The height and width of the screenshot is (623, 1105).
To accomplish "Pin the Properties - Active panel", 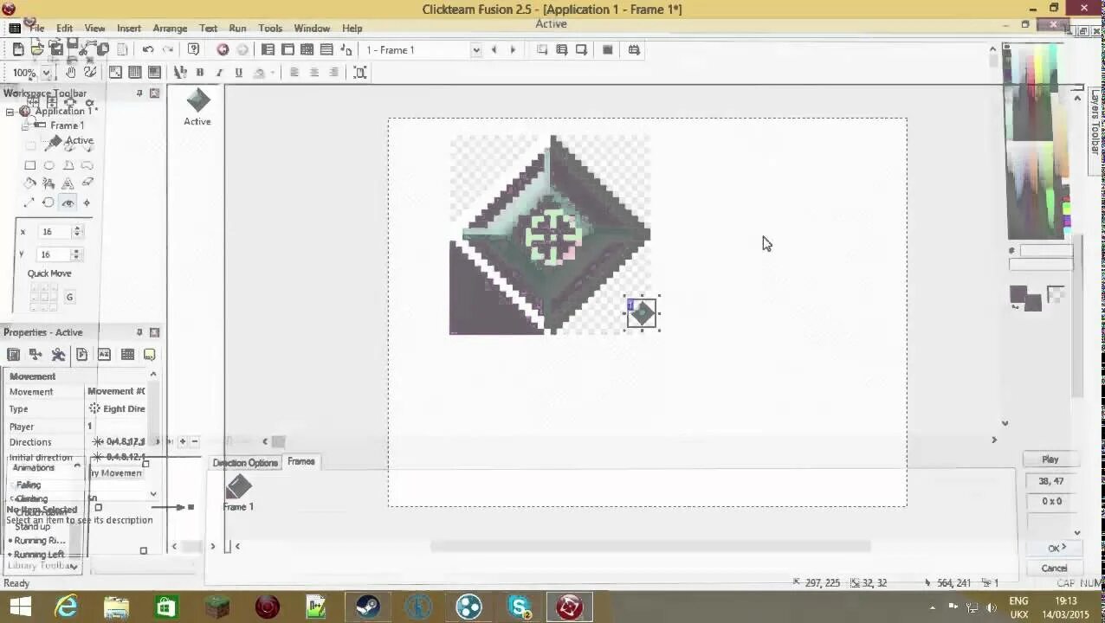I will click(x=139, y=332).
